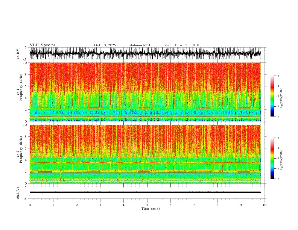This screenshot has width=298, height=230.
Task: Click the "station=ATH" label
Action: pyautogui.click(x=140, y=45)
